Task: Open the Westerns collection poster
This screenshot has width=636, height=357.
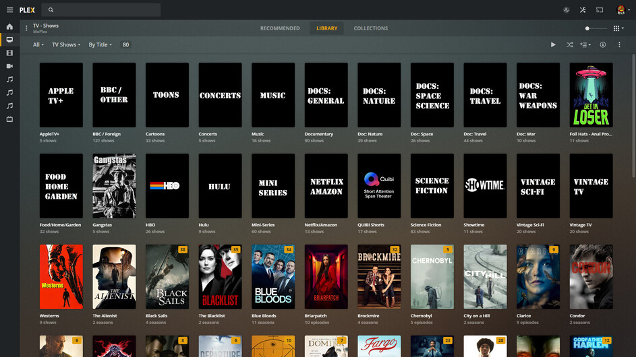Action: click(61, 277)
